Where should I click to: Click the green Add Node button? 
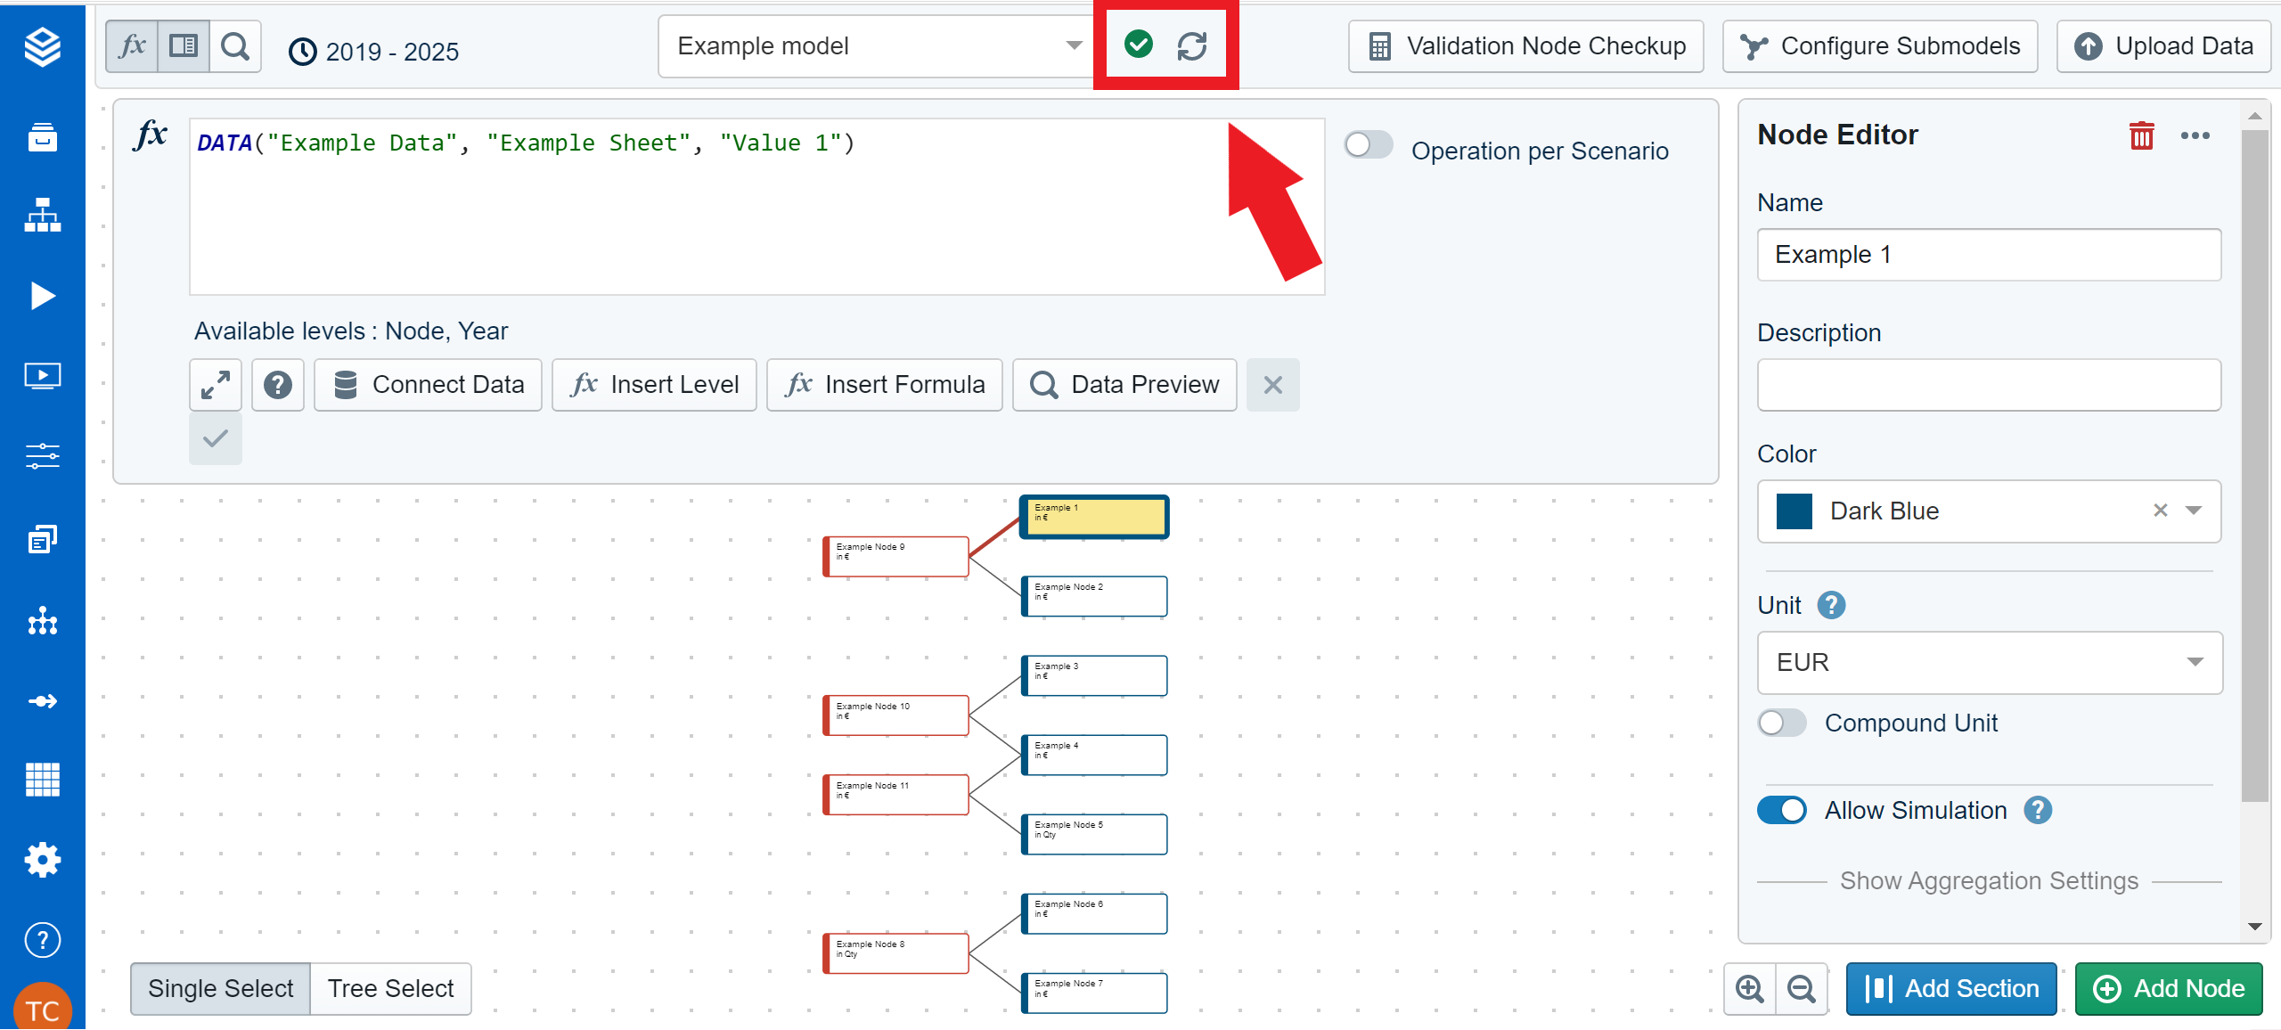2168,988
